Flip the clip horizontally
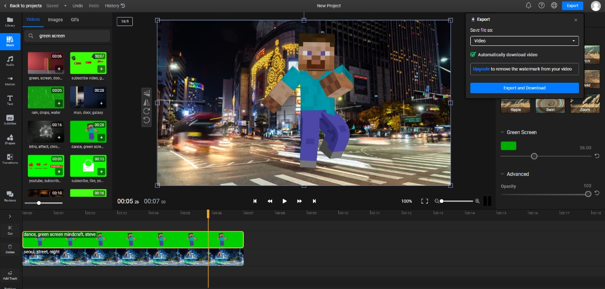605x289 pixels. click(x=147, y=102)
